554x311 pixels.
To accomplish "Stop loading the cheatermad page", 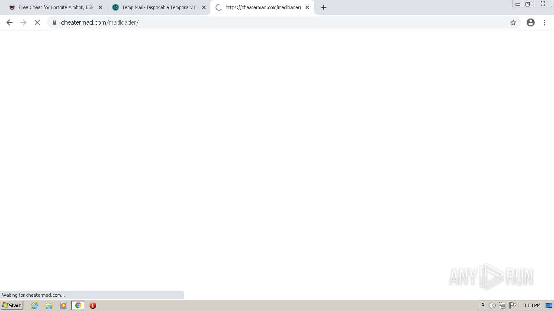I will [37, 22].
